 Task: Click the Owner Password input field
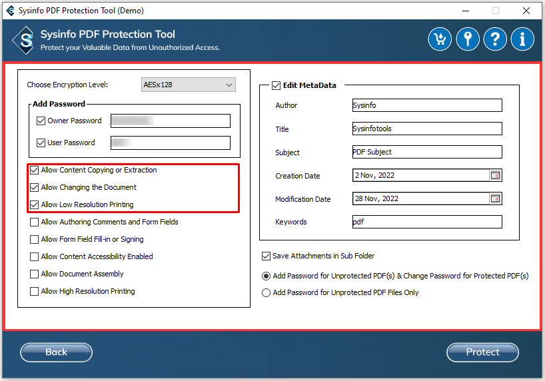(171, 121)
